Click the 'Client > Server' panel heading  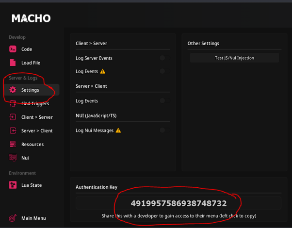click(91, 43)
